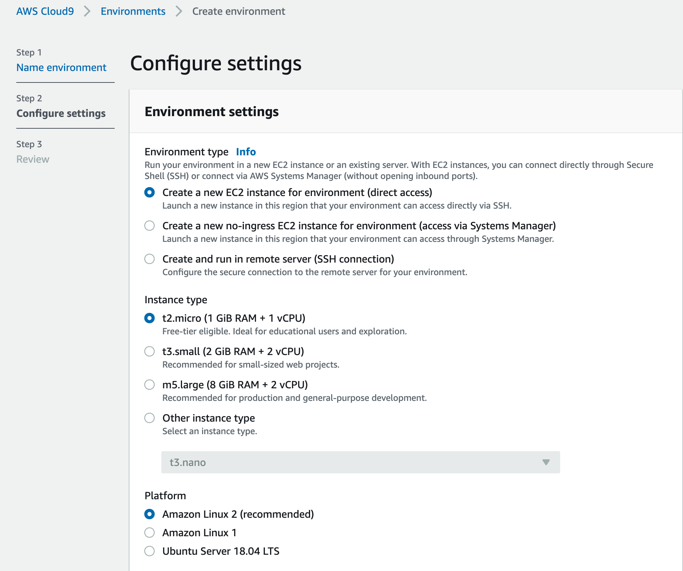The height and width of the screenshot is (571, 683).
Task: Select "Create a new EC2 instance" option
Action: [149, 192]
